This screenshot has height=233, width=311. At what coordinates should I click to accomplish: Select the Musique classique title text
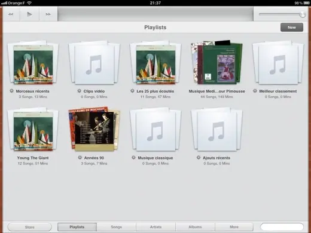click(x=155, y=158)
